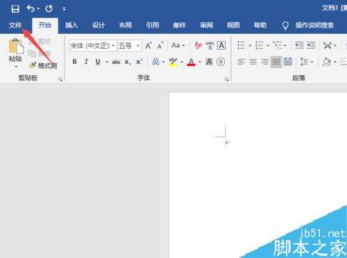
Task: Switch to the 插入 (Insert) tab
Action: coord(71,25)
